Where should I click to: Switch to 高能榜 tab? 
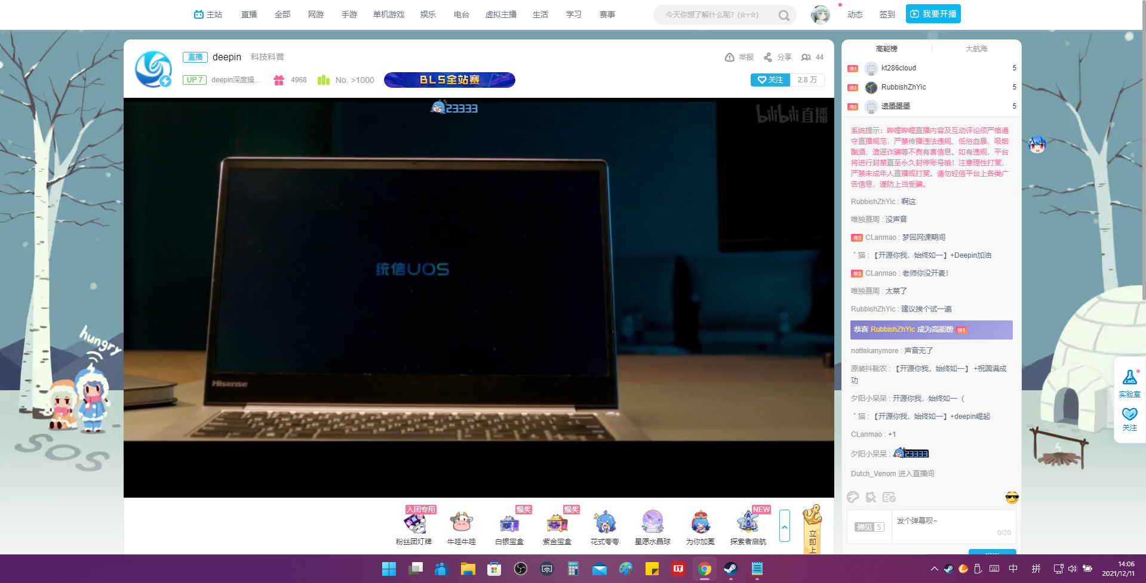pos(886,49)
